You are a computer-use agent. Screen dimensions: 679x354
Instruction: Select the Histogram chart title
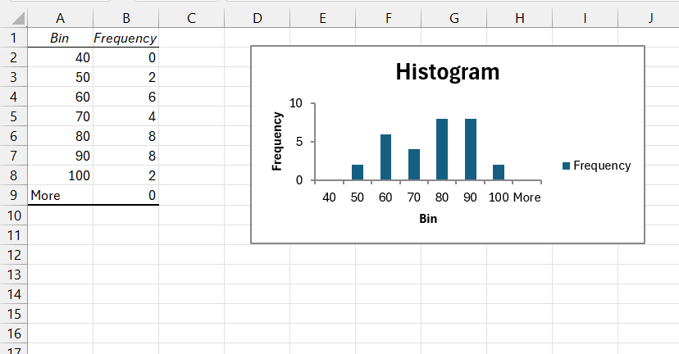tap(447, 72)
